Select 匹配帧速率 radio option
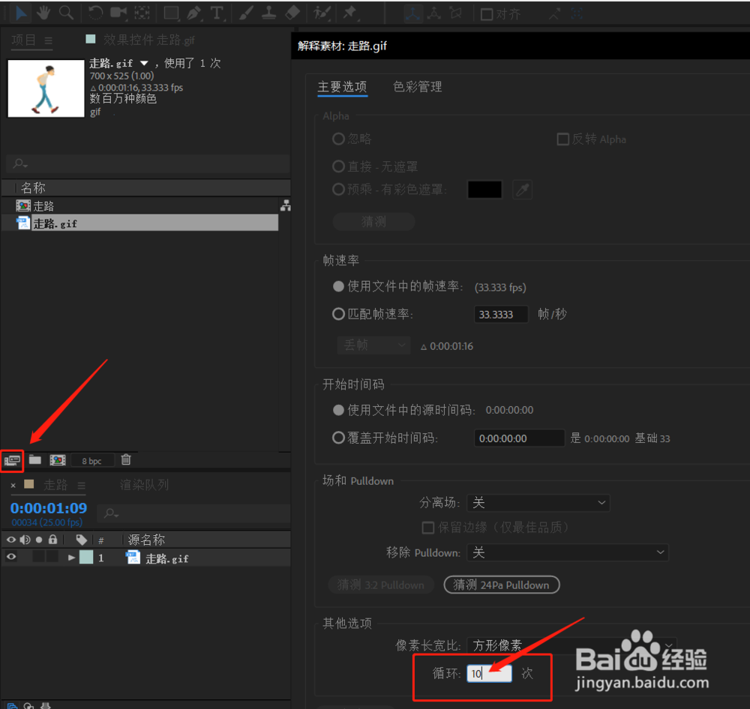 point(338,314)
